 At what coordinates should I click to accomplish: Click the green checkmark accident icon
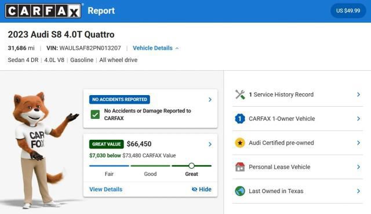point(95,115)
